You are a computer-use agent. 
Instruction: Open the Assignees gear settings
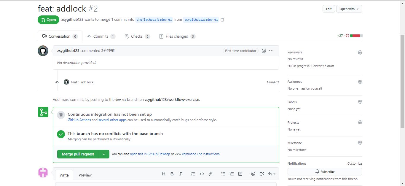(x=360, y=82)
